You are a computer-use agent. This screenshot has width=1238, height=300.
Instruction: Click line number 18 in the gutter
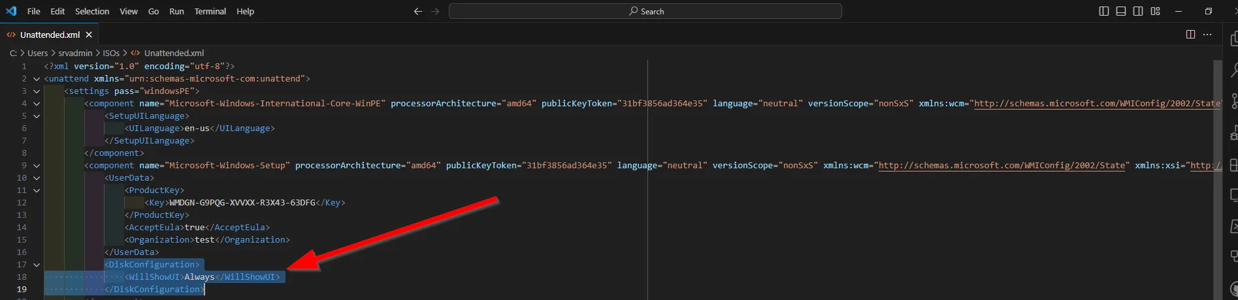tap(22, 277)
